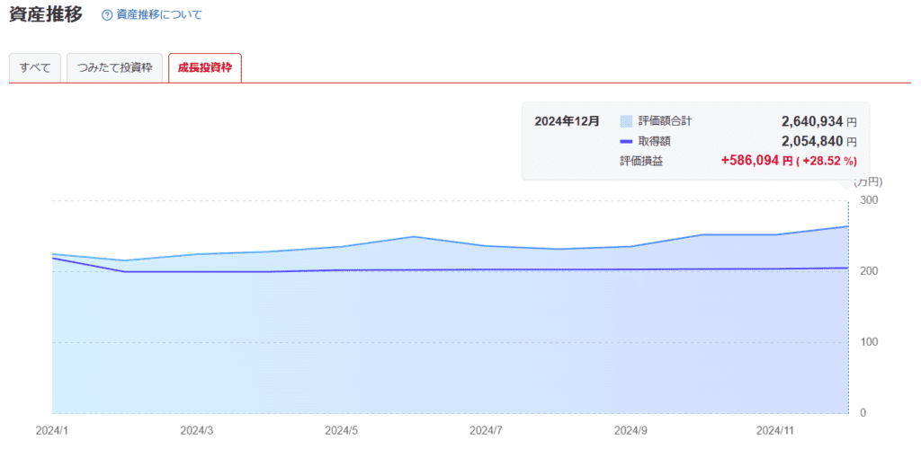Click the 100 y-axis value
The width and height of the screenshot is (921, 467).
(x=869, y=342)
